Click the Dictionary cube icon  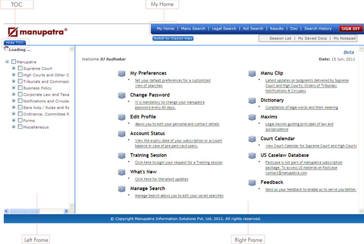(252, 100)
